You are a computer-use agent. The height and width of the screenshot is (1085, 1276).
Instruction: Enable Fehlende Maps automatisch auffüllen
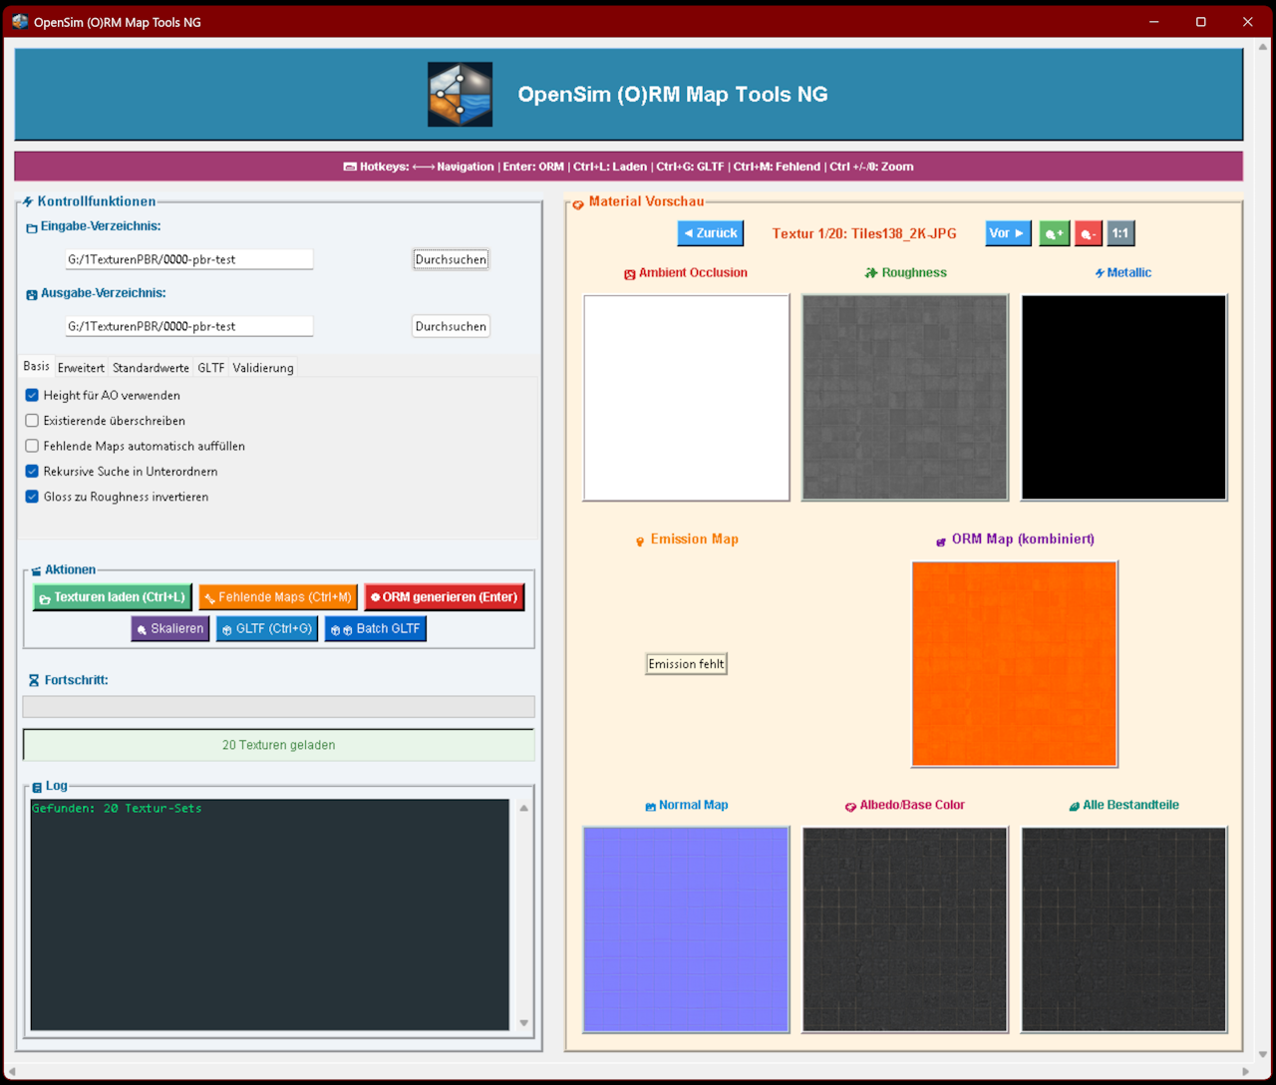[32, 446]
